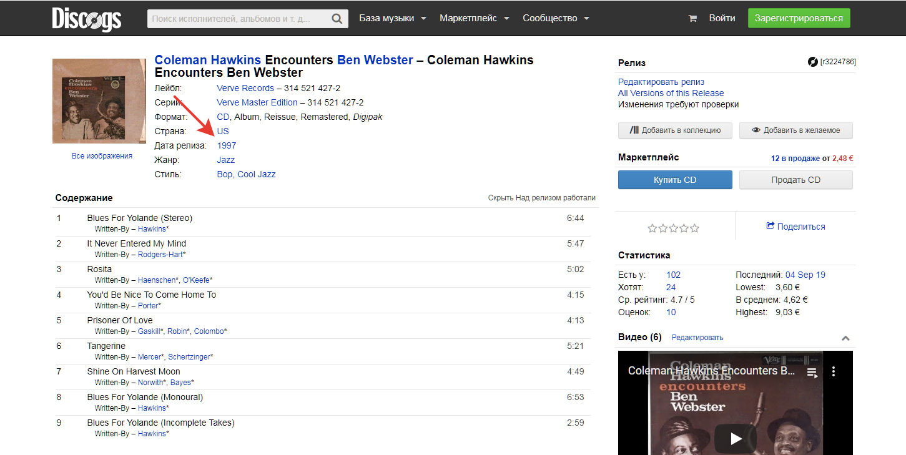This screenshot has width=906, height=455.
Task: Open All Versions of this Release
Action: 671,93
